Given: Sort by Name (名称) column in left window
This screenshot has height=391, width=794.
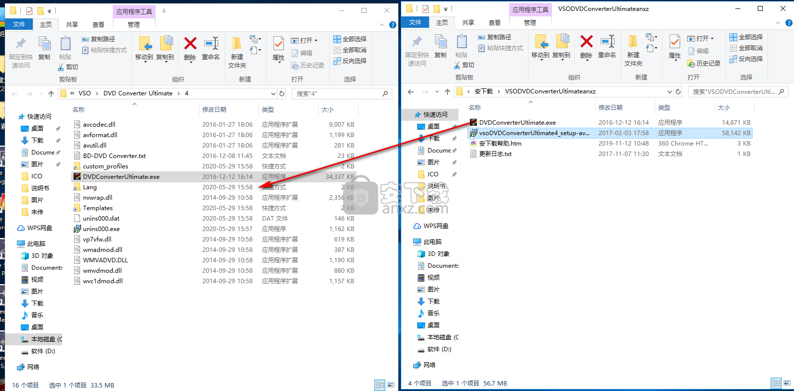Looking at the screenshot, I should pos(79,110).
